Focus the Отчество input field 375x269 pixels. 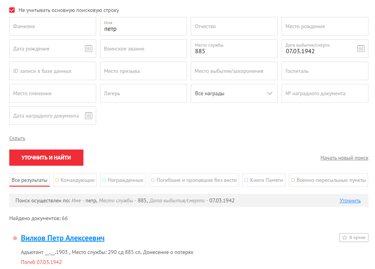tap(234, 26)
